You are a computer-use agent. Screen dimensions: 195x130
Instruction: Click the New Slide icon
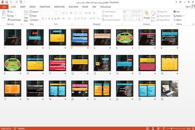click(26, 13)
